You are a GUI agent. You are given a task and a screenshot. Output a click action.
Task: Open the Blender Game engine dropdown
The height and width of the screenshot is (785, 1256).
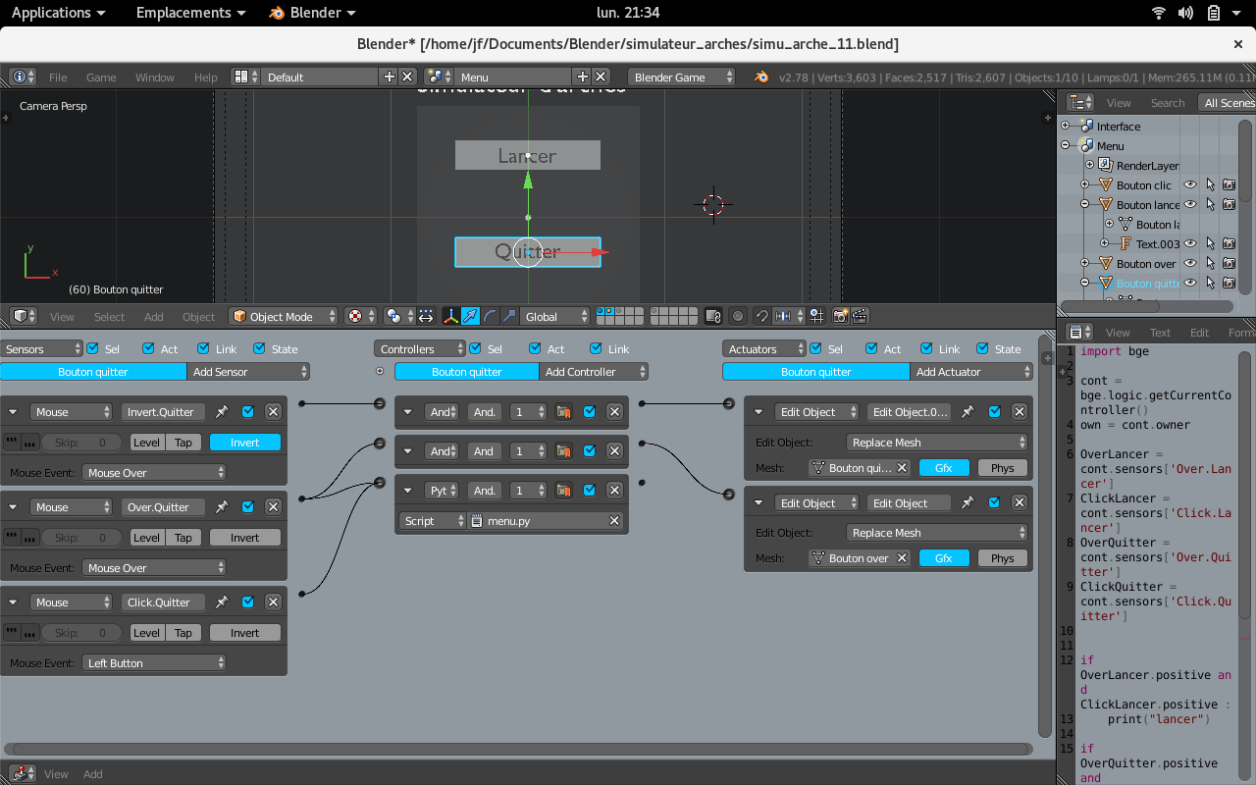click(682, 77)
